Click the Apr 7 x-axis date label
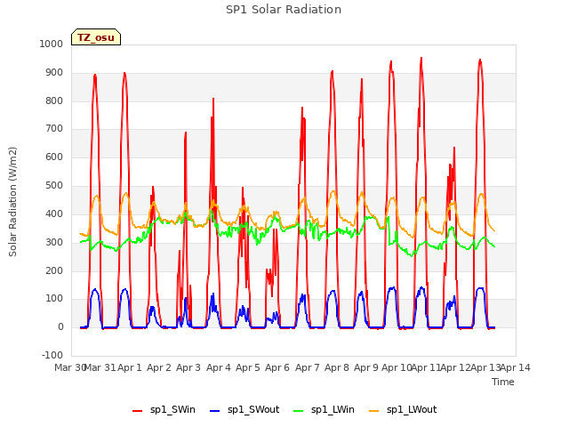 [308, 367]
